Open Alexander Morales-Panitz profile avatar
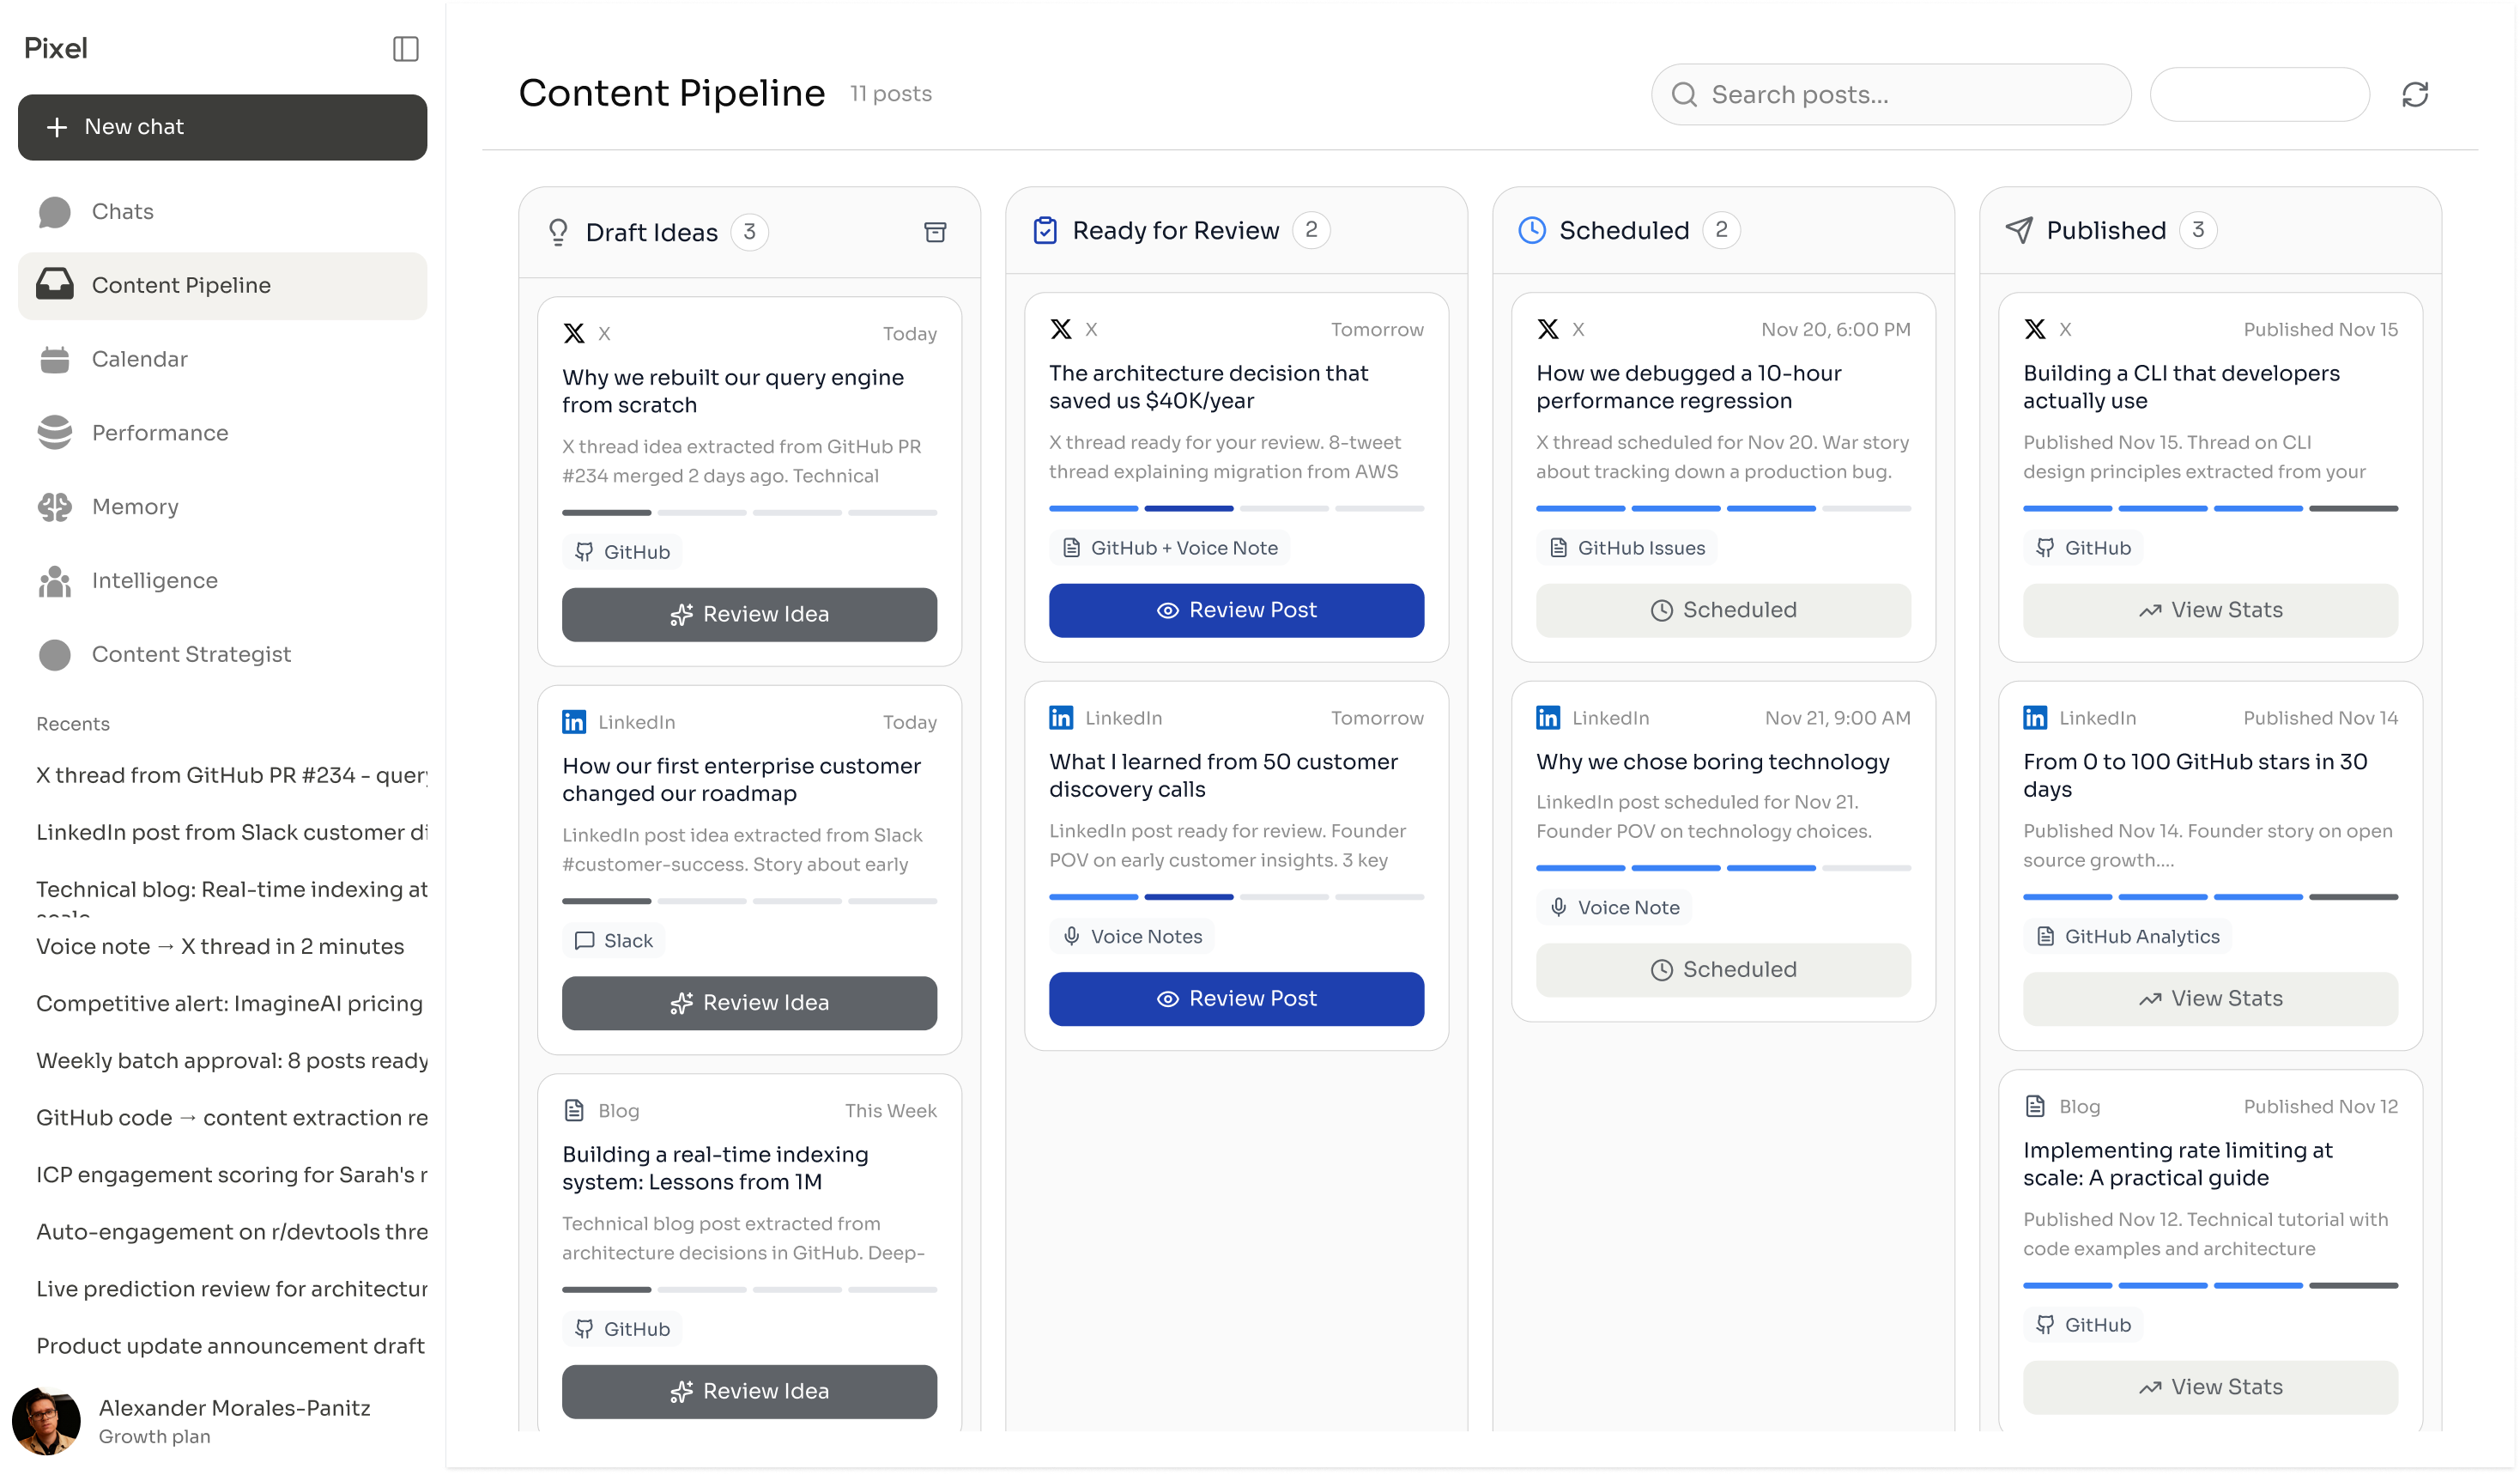This screenshot has width=2520, height=1475. 46,1420
